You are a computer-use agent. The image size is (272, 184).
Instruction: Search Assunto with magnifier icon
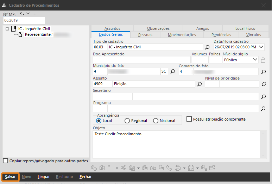click(200, 84)
